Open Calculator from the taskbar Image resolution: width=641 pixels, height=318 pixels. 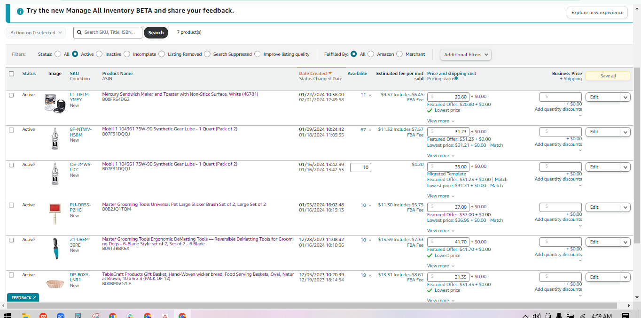coord(78,316)
